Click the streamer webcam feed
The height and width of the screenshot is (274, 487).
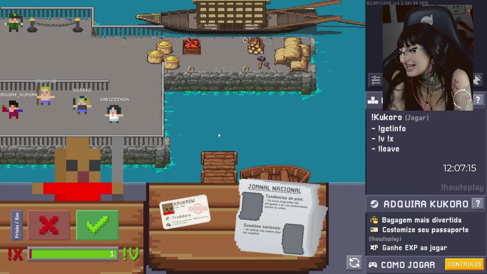pyautogui.click(x=427, y=57)
